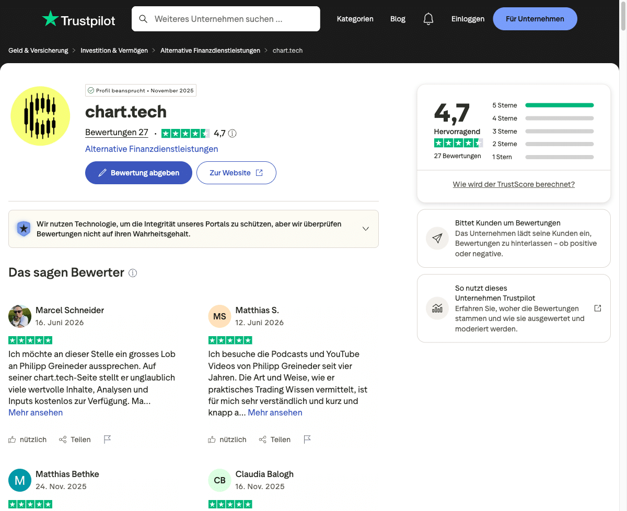The height and width of the screenshot is (511, 627).
Task: Click Teilen share on Matthias S. review
Action: click(x=275, y=439)
